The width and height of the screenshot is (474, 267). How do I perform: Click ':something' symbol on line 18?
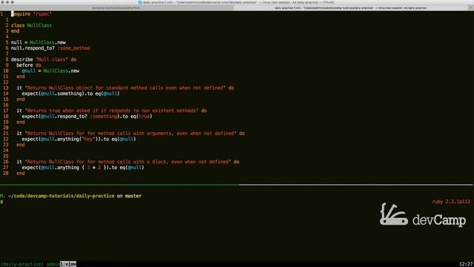[x=104, y=116]
